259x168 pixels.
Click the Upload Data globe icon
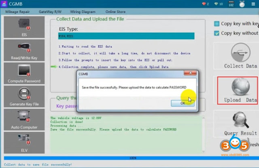point(240,87)
